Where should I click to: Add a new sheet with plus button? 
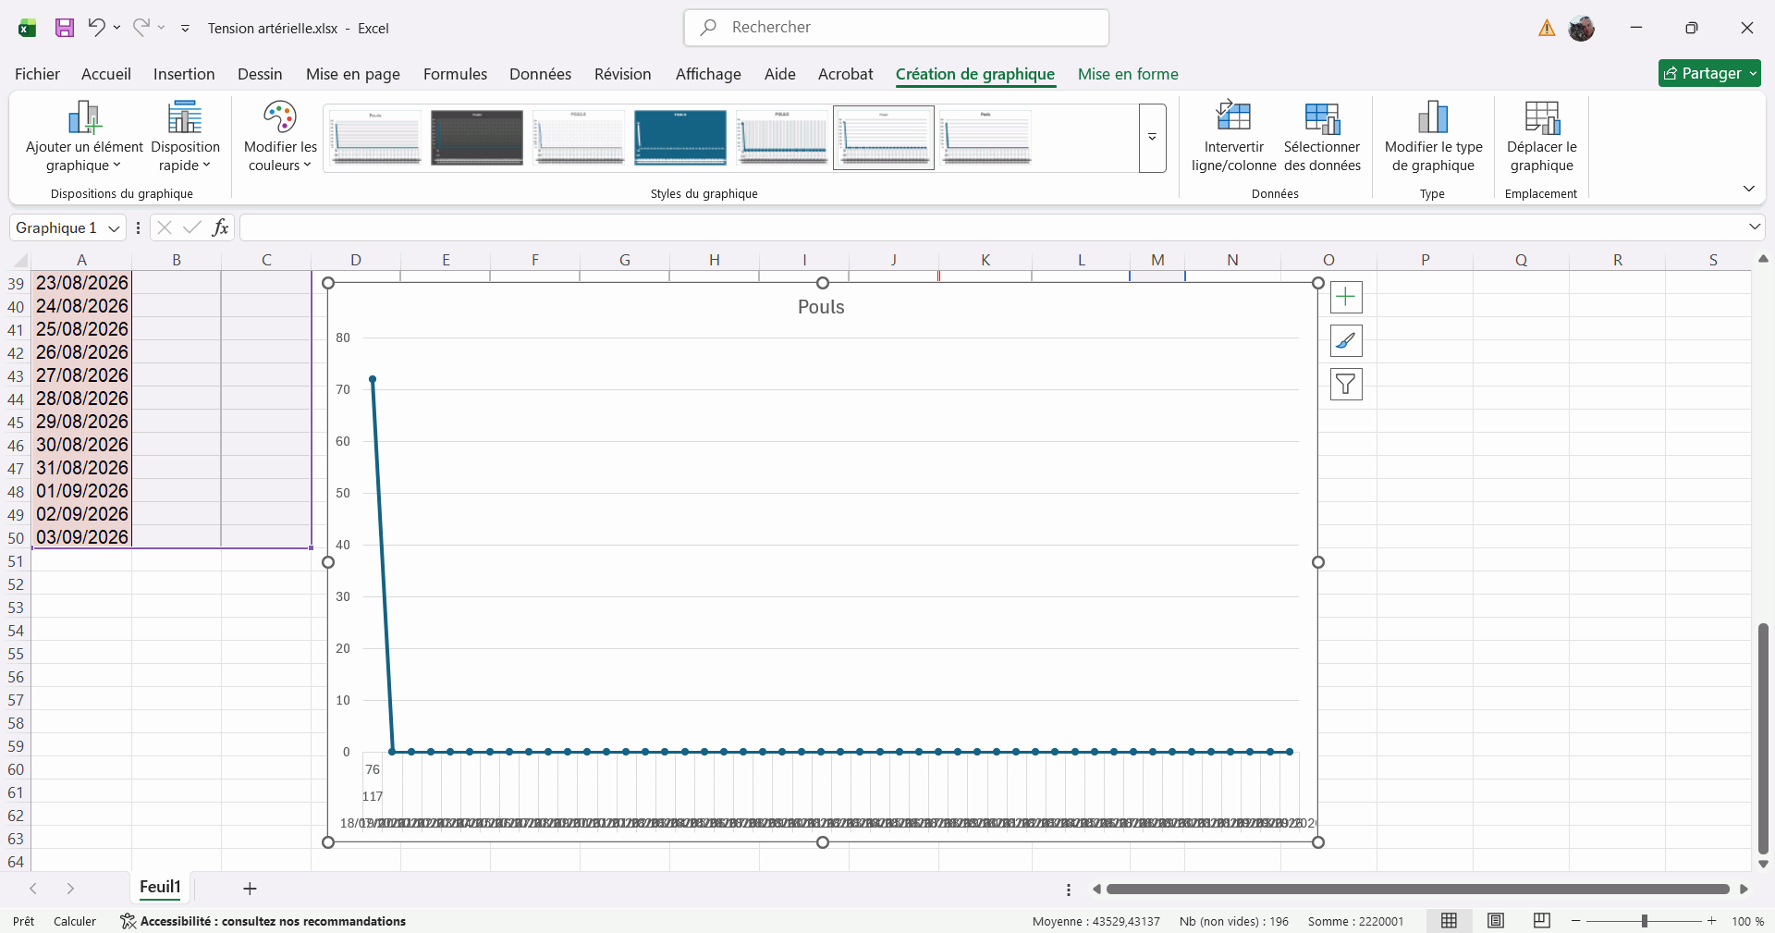[x=250, y=889]
